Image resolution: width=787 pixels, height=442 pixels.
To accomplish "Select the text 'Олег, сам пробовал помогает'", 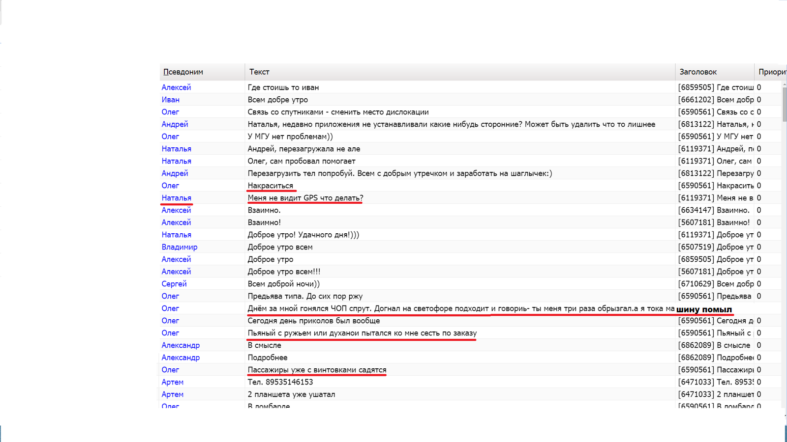I will coord(302,161).
